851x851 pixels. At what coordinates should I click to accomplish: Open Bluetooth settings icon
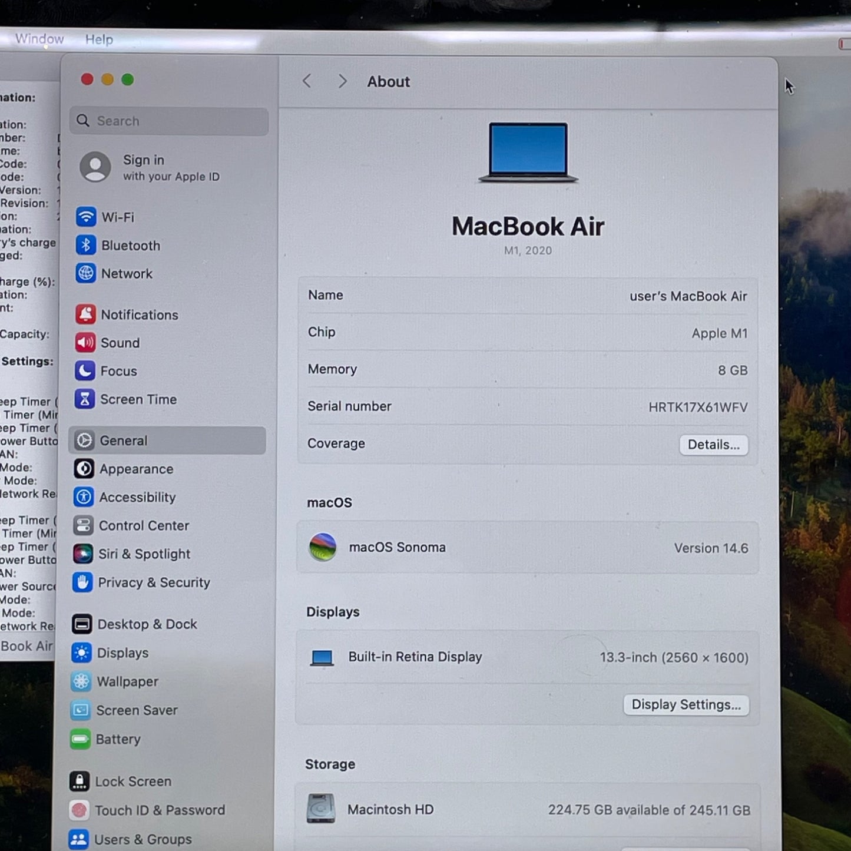(x=86, y=245)
